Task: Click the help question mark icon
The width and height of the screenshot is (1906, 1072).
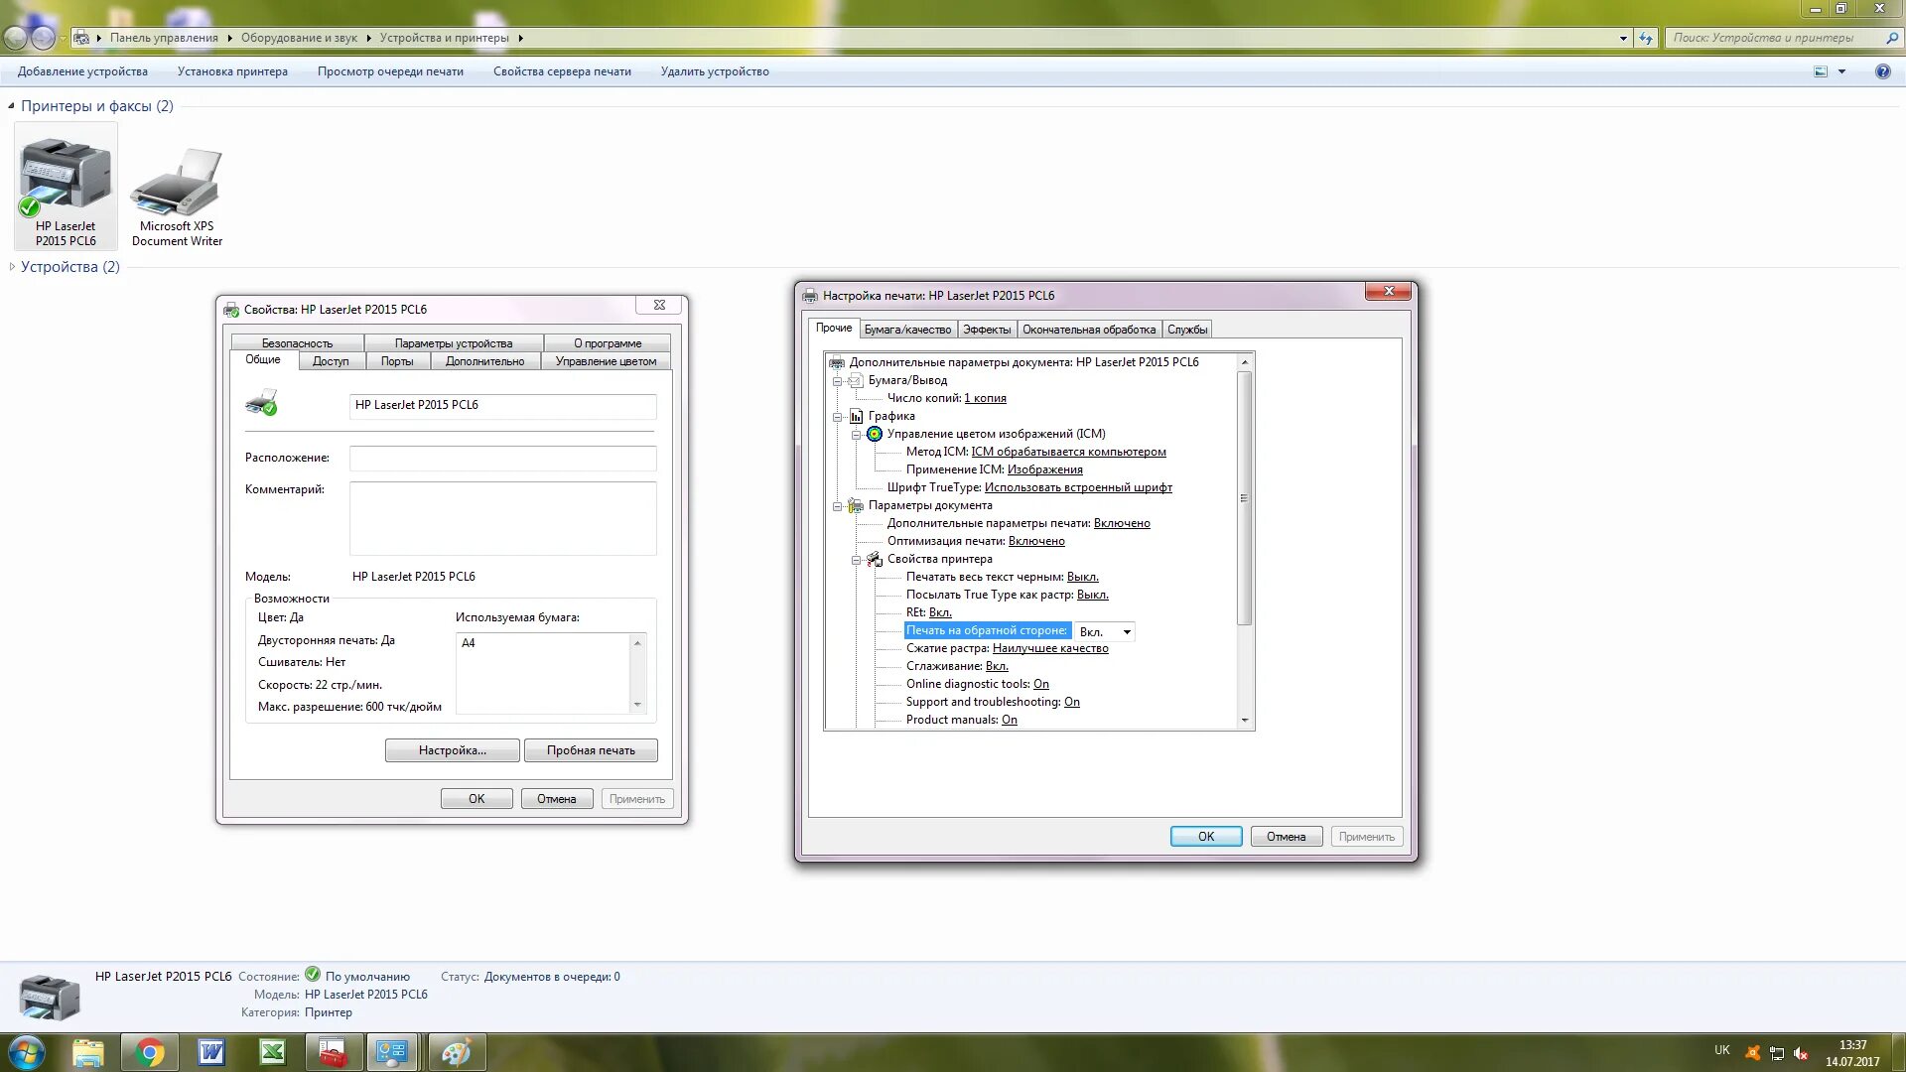Action: [x=1882, y=71]
